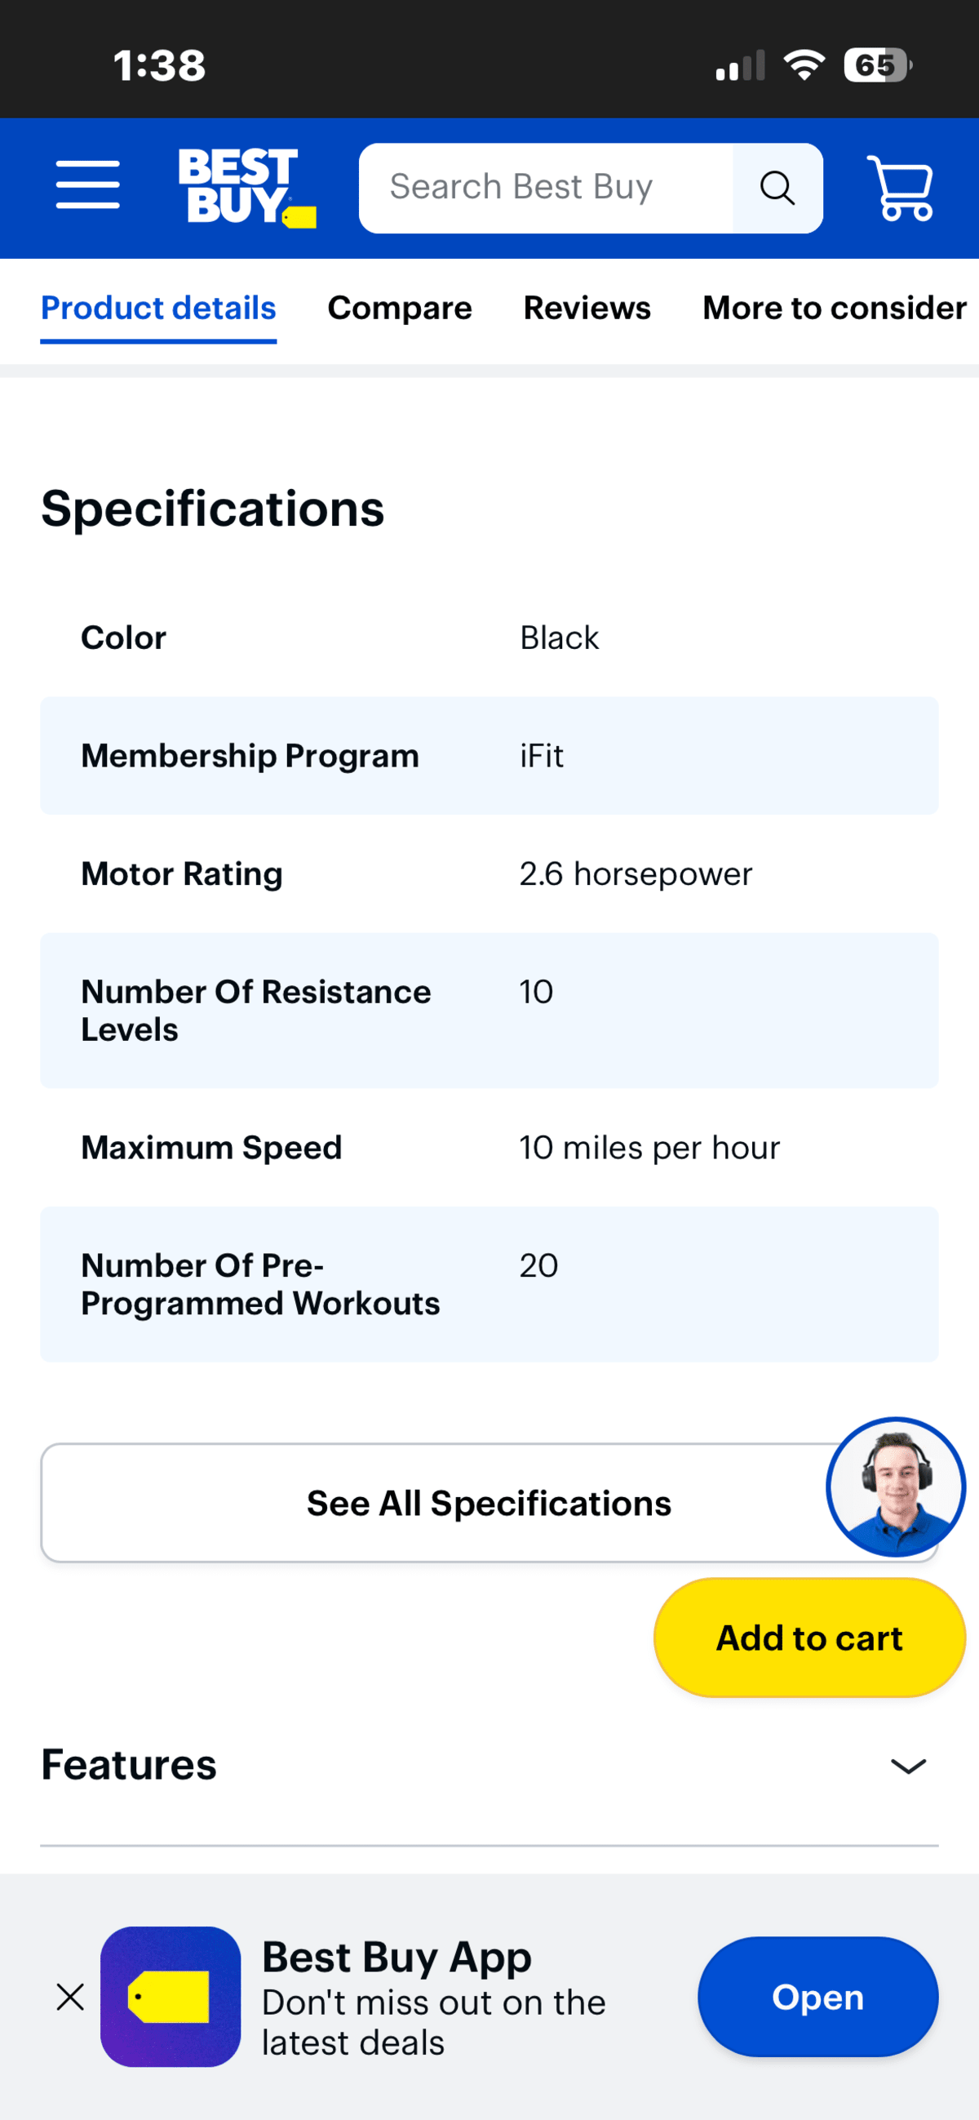979x2120 pixels.
Task: Tap the Best Buy App icon
Action: pos(171,1997)
